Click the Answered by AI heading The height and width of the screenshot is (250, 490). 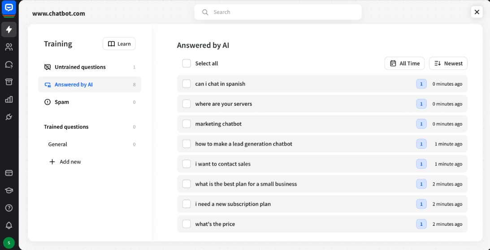(203, 45)
